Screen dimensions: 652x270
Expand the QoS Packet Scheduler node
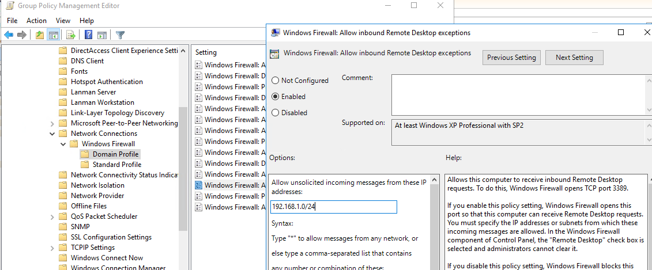(x=52, y=216)
